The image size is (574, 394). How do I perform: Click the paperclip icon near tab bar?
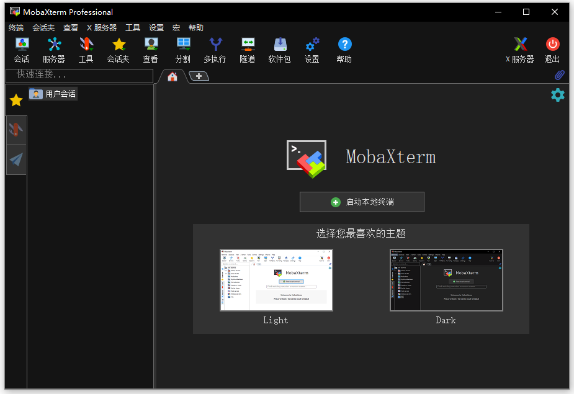pos(559,75)
